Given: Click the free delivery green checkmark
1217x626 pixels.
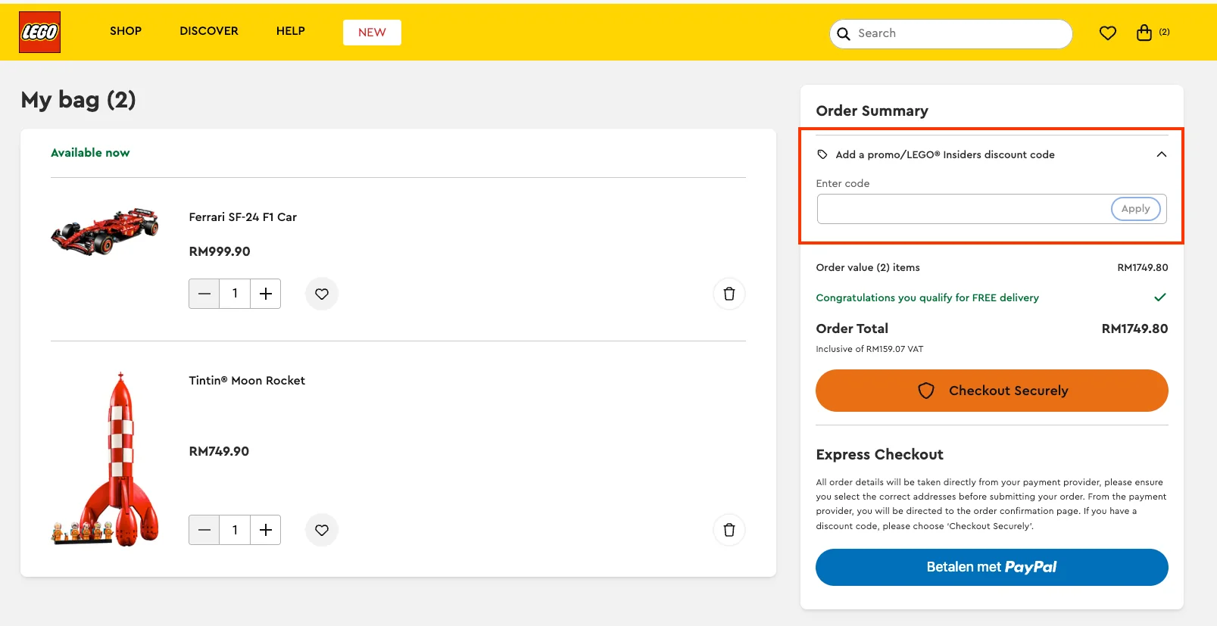Looking at the screenshot, I should click(1159, 297).
